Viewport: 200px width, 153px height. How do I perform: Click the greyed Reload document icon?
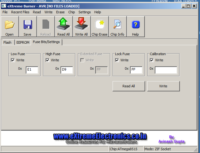pos(46,24)
